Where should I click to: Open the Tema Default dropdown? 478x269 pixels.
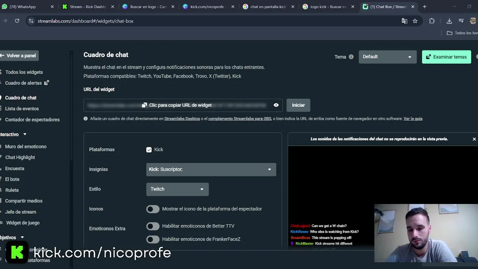pos(388,57)
